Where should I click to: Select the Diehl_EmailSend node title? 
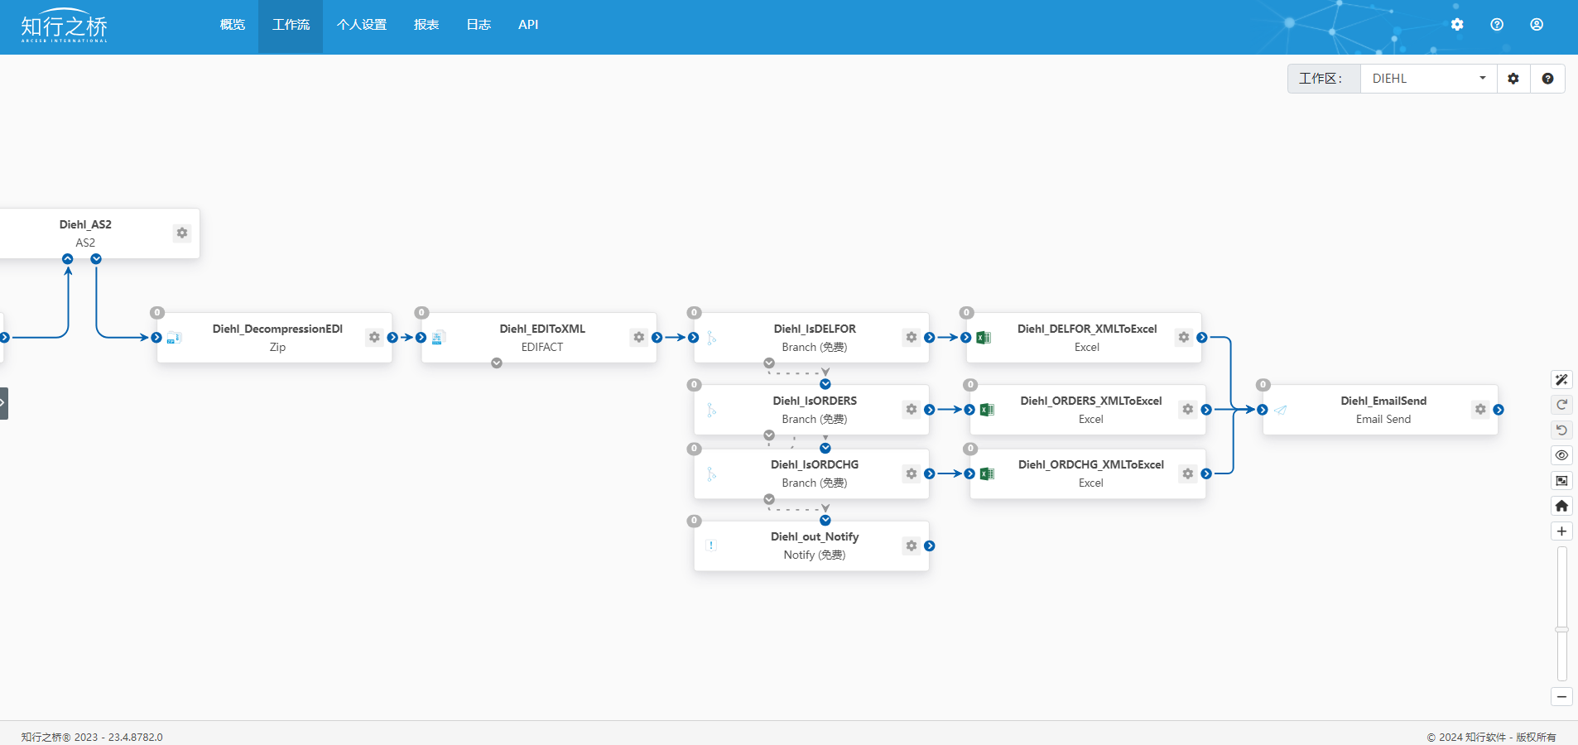coord(1383,401)
